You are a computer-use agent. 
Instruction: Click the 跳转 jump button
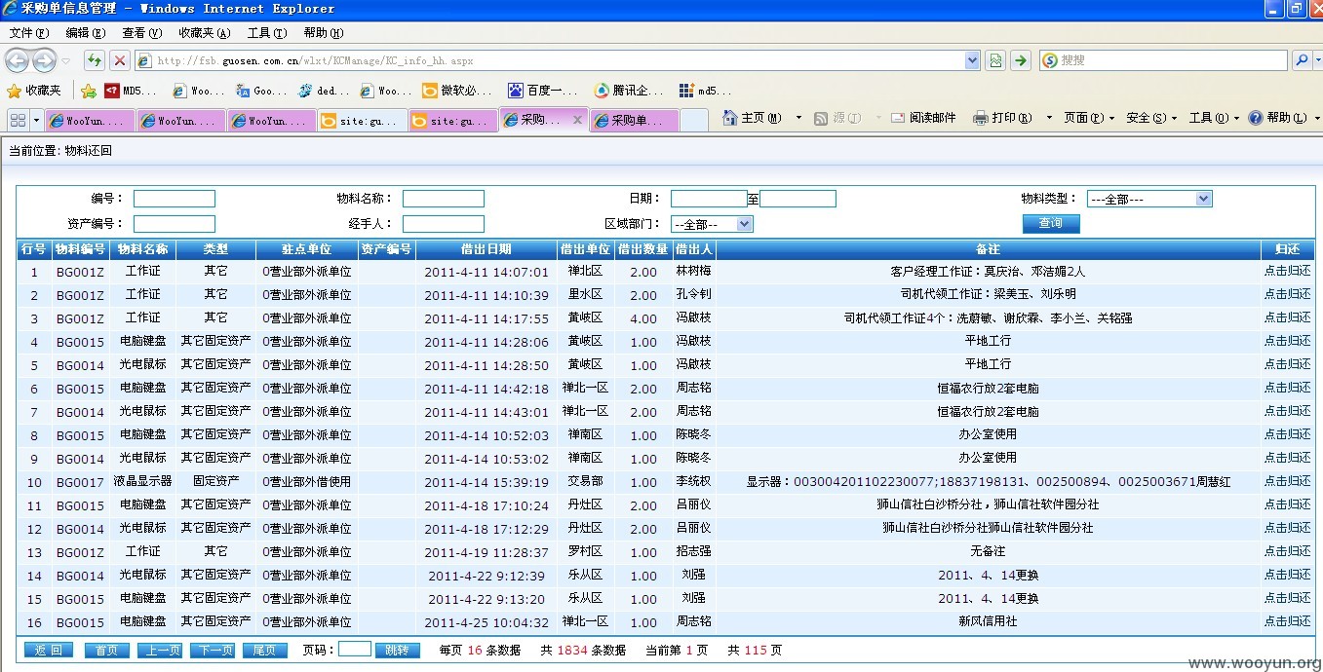click(398, 651)
